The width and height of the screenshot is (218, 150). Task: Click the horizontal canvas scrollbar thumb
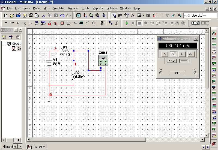click(89, 139)
